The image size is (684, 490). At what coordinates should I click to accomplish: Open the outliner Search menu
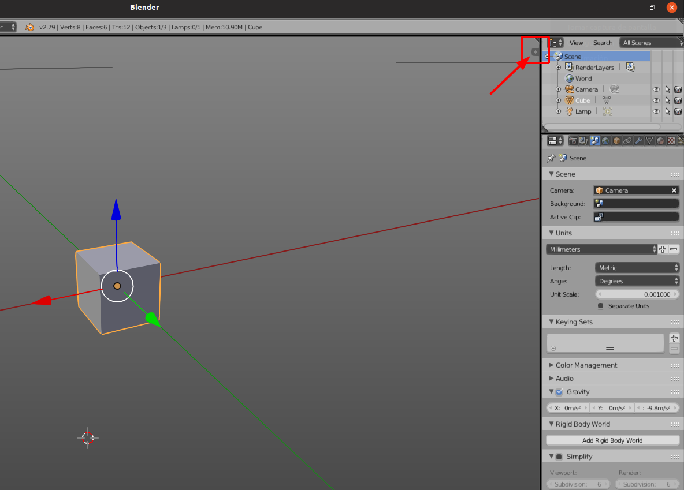click(603, 43)
